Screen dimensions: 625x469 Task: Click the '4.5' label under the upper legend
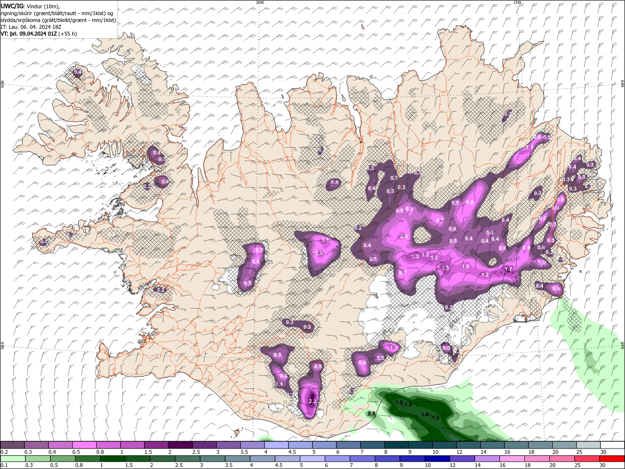click(x=292, y=452)
